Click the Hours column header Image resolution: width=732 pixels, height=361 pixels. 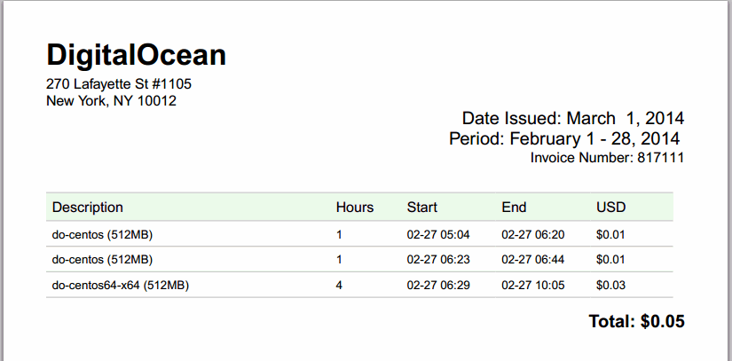(x=355, y=208)
